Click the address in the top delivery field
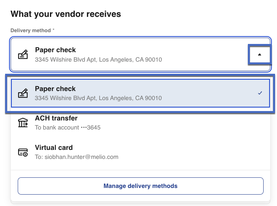Viewport: 277px width, 206px height. (x=98, y=60)
